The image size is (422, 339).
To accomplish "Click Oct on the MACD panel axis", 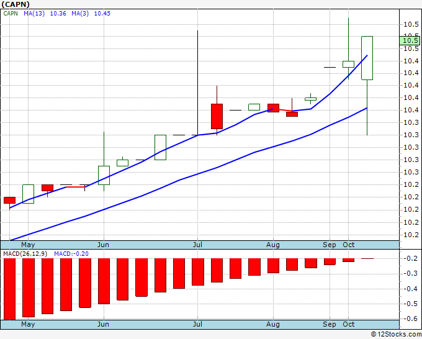I will point(349,324).
